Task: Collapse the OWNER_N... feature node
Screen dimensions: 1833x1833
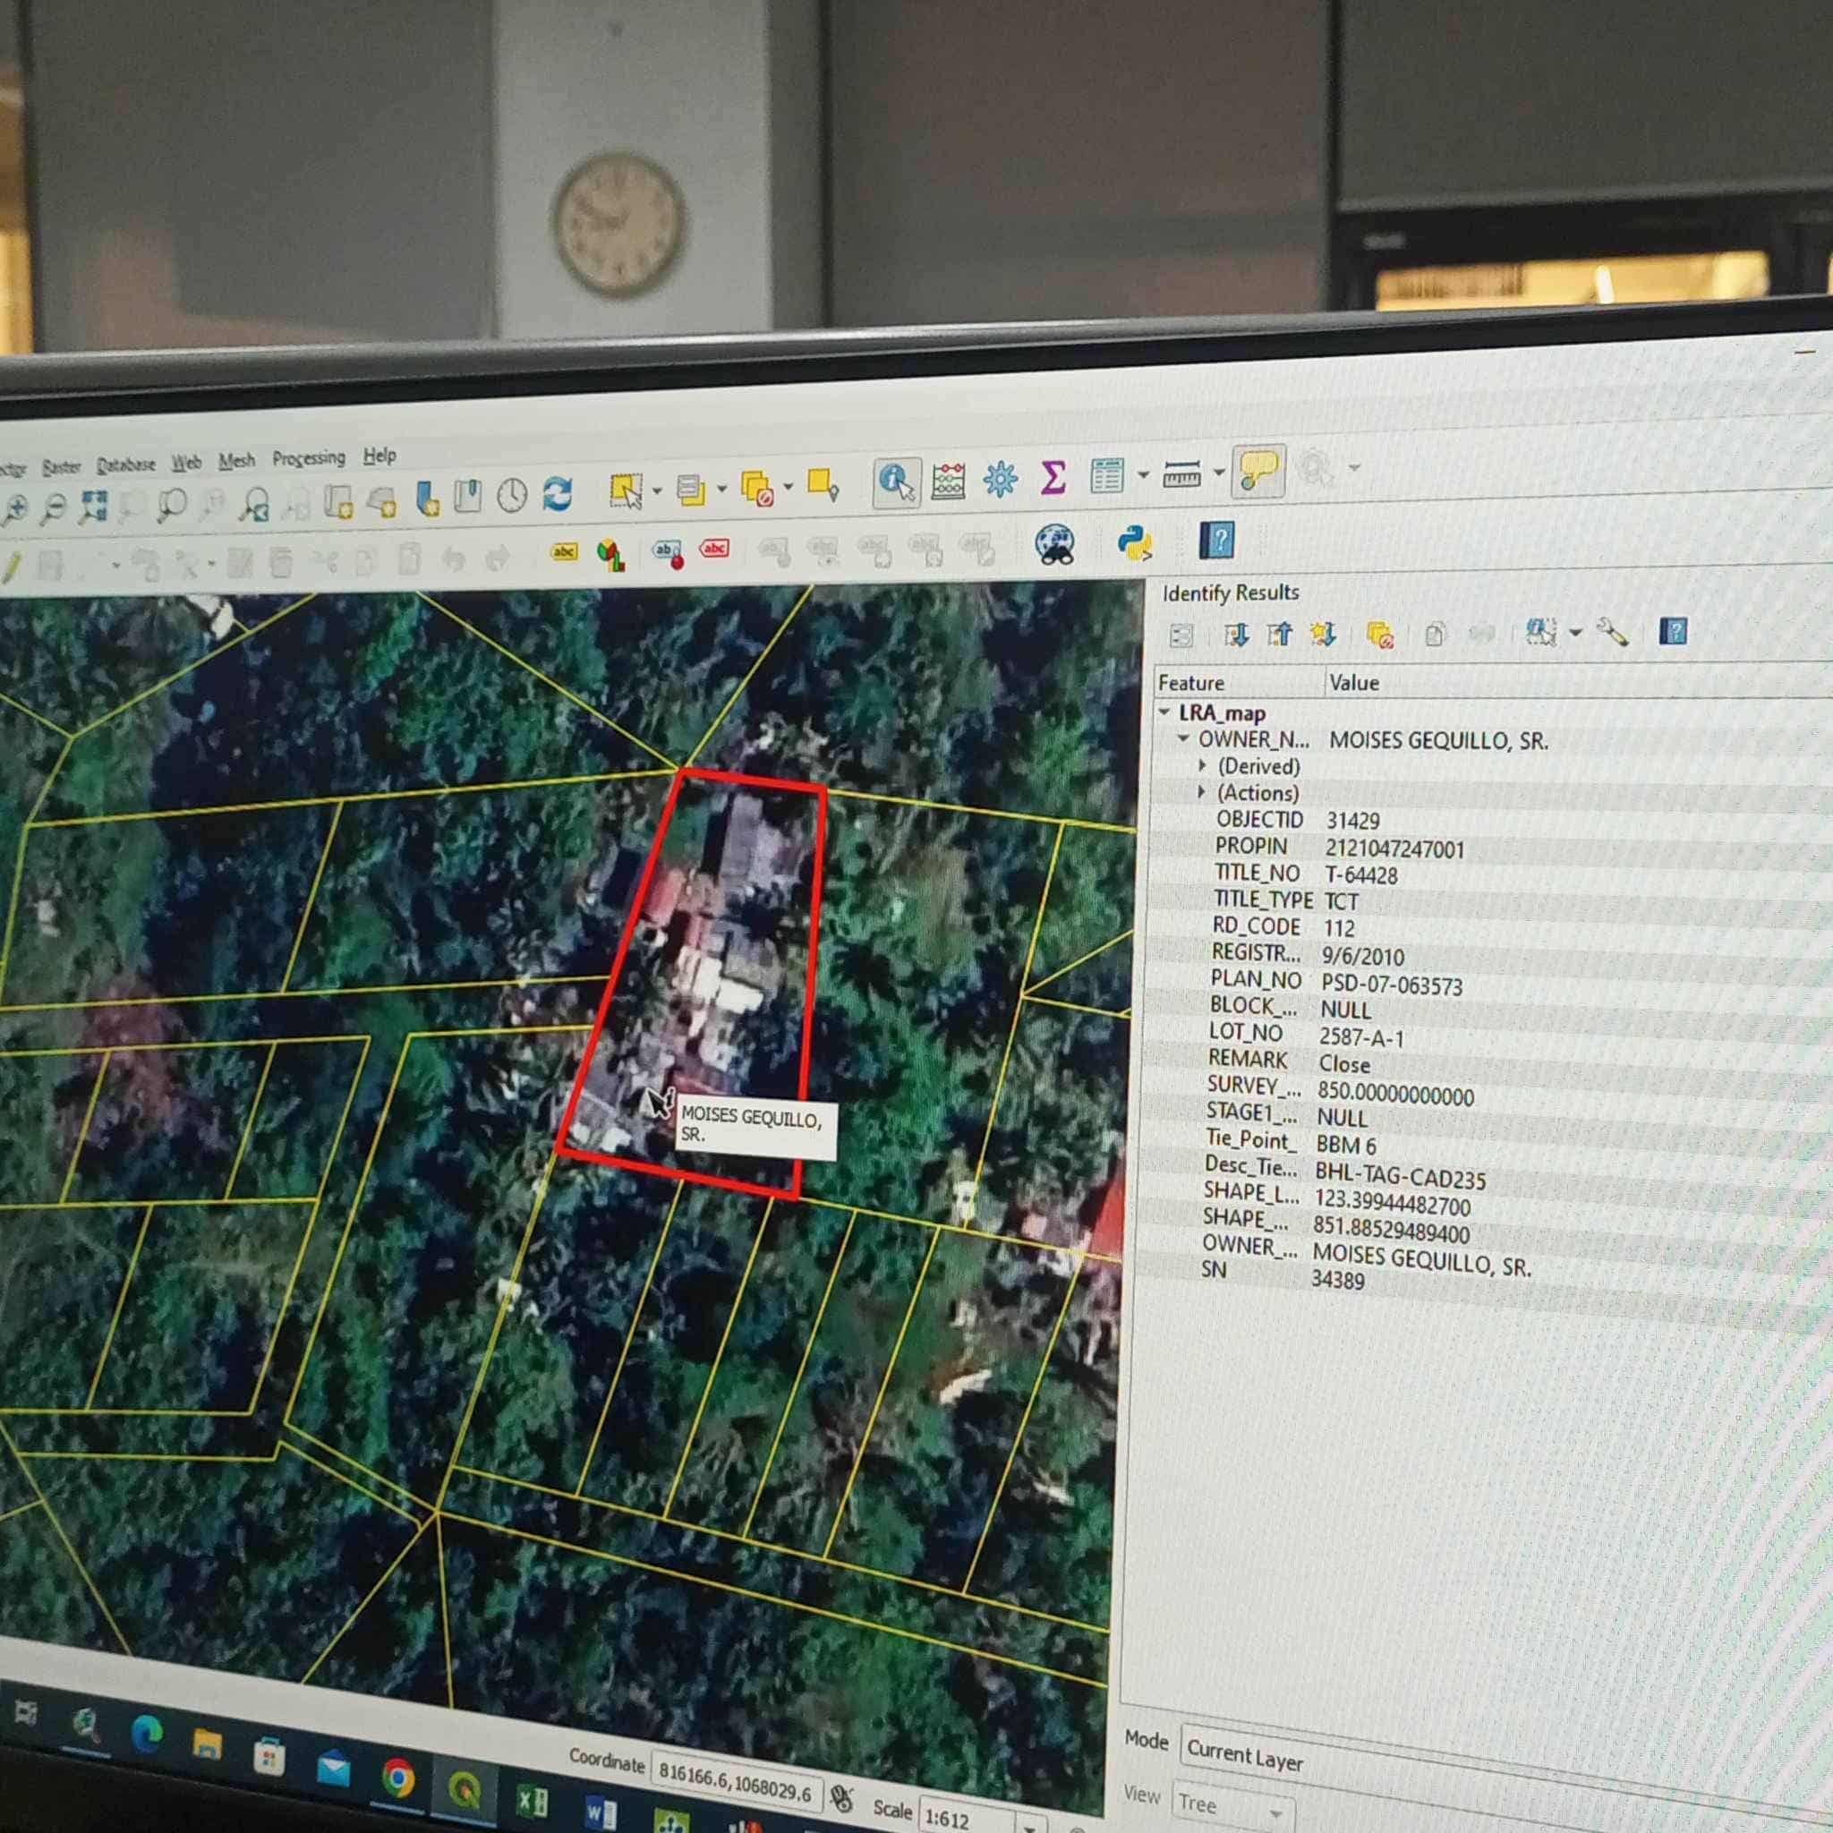Action: [x=1183, y=738]
